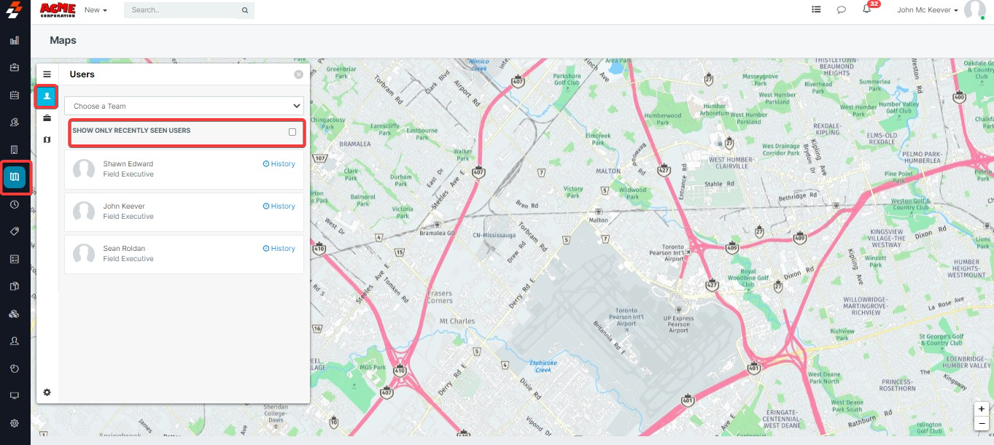
Task: Open the briefcase jobs icon in left sidebar
Action: click(x=15, y=68)
